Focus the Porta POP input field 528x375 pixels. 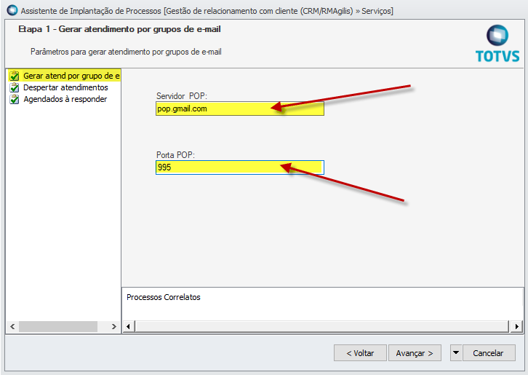coord(240,167)
